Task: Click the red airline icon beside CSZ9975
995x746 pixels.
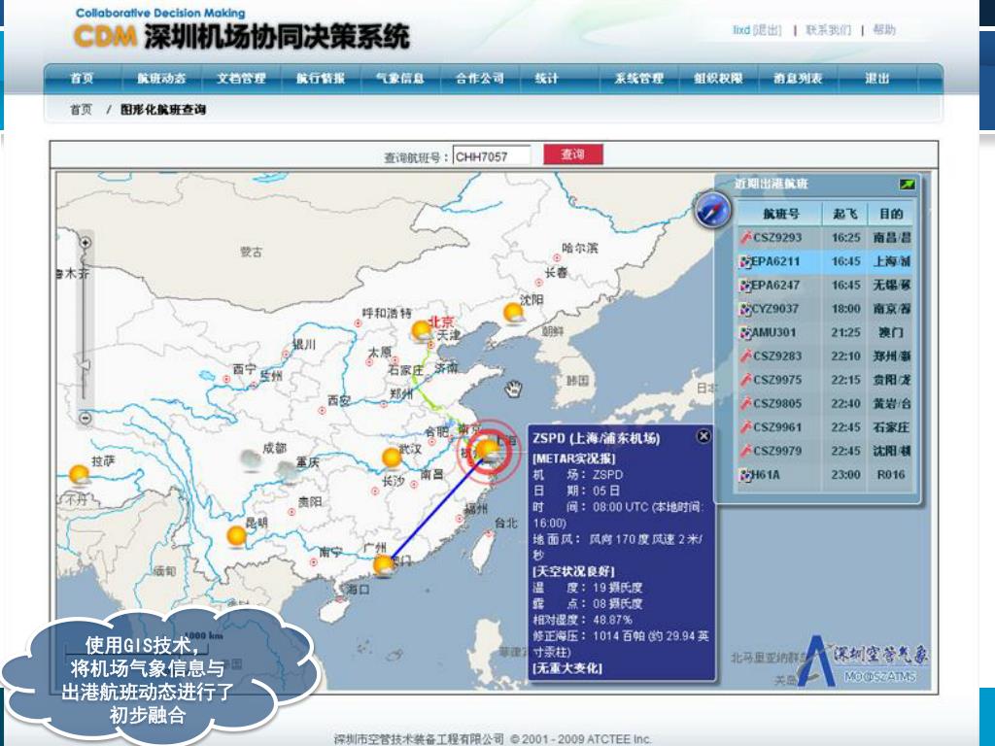Action: tap(745, 380)
